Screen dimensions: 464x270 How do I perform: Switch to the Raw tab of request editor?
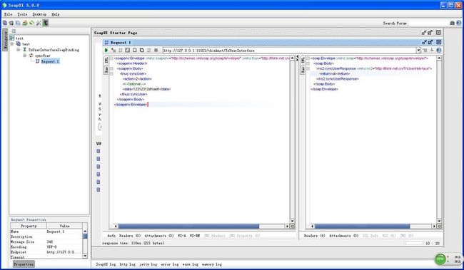point(106,70)
